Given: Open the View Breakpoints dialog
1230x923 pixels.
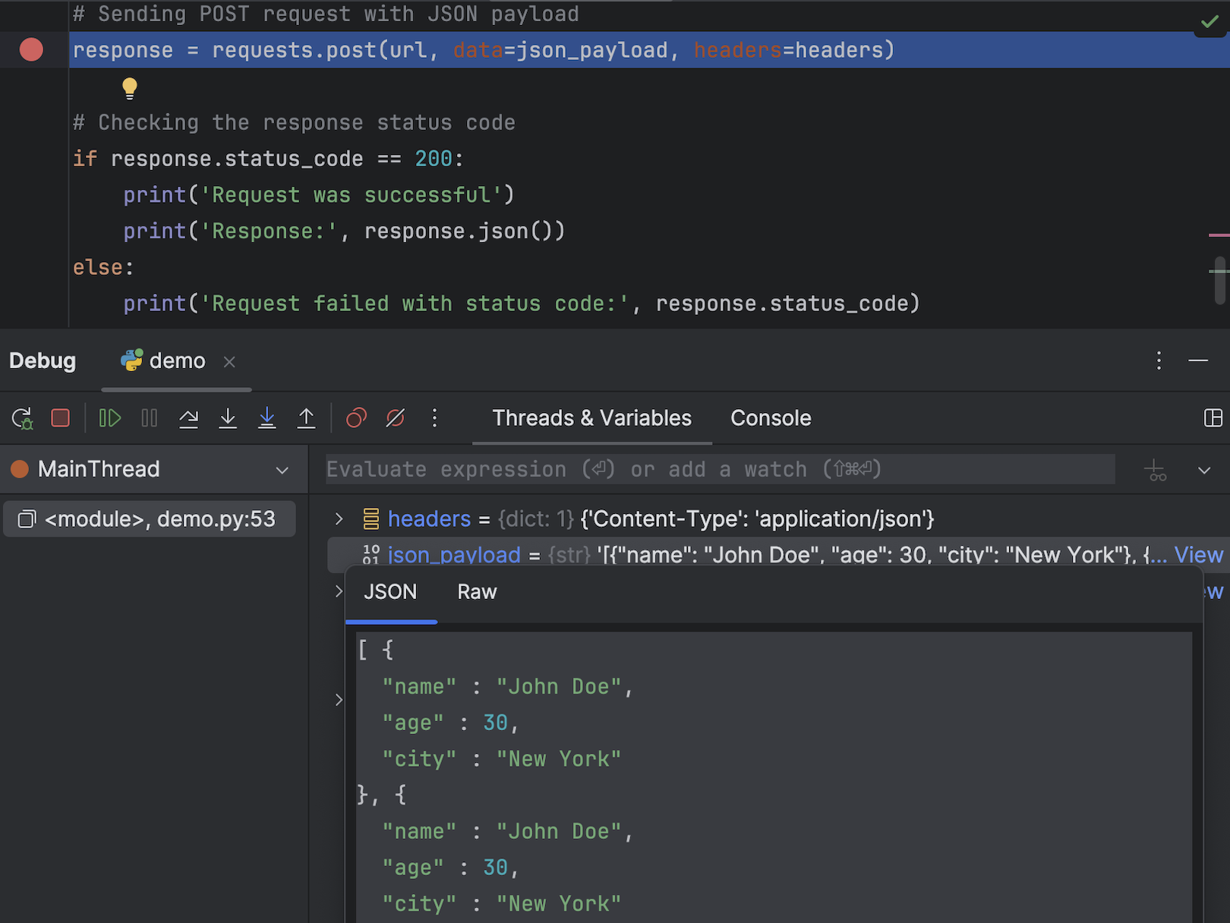Looking at the screenshot, I should tap(356, 418).
